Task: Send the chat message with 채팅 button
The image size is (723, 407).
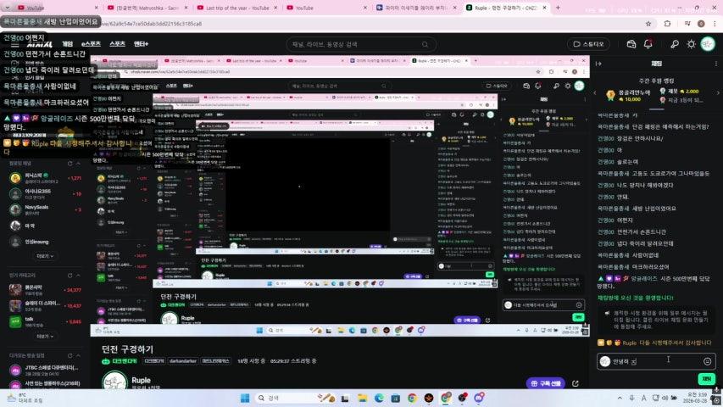Action: tap(706, 378)
